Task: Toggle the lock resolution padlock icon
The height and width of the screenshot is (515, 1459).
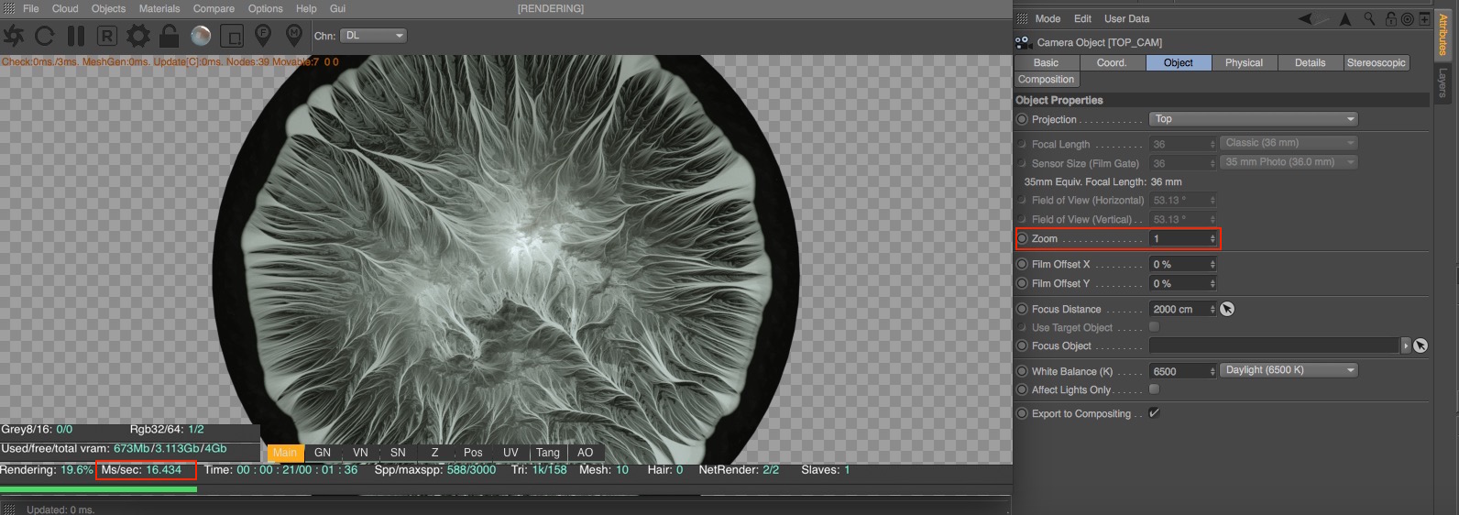Action: (x=169, y=36)
